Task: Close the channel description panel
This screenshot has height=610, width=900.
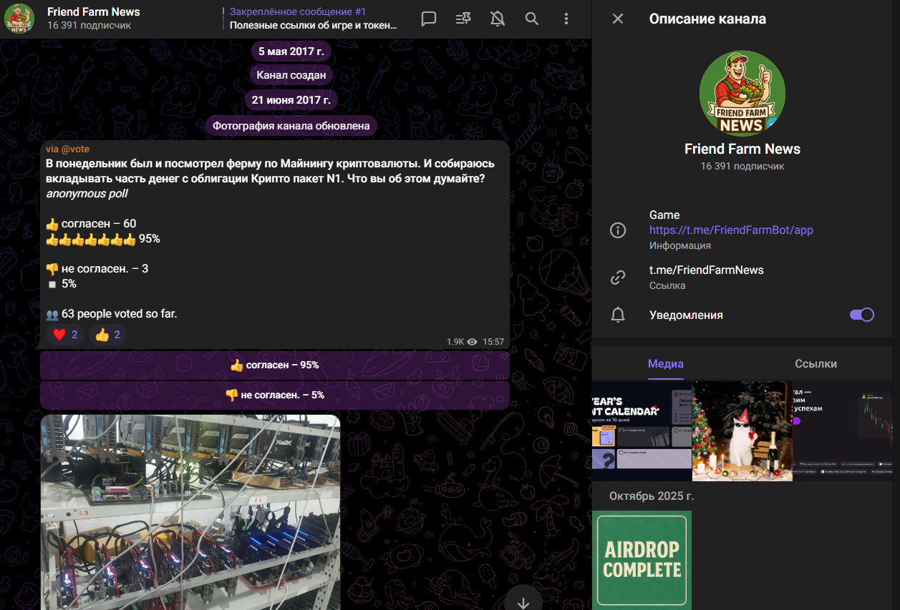Action: pos(618,19)
